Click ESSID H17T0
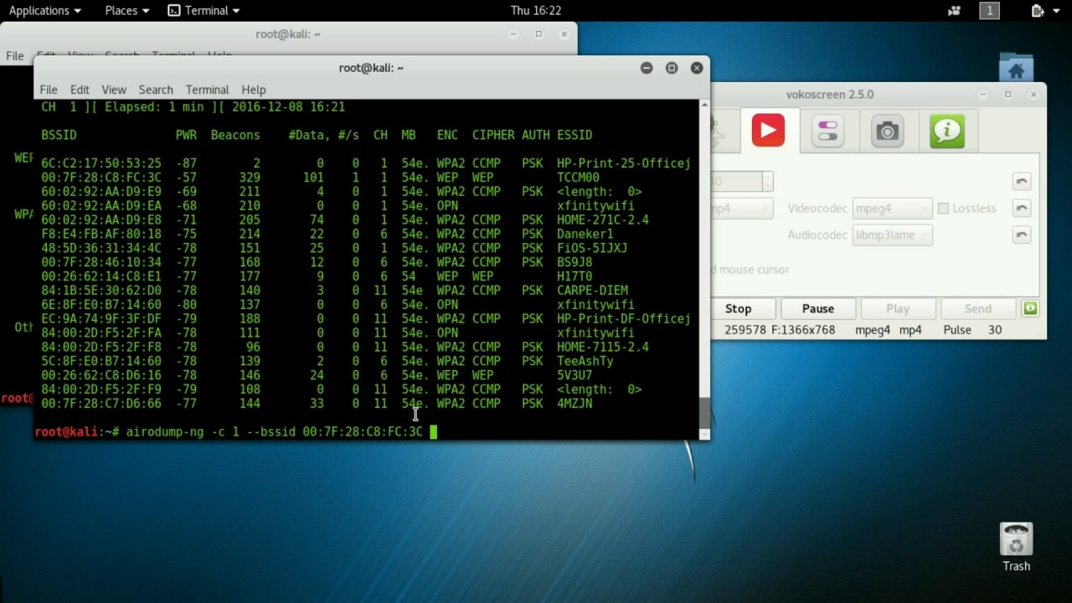 coord(575,276)
